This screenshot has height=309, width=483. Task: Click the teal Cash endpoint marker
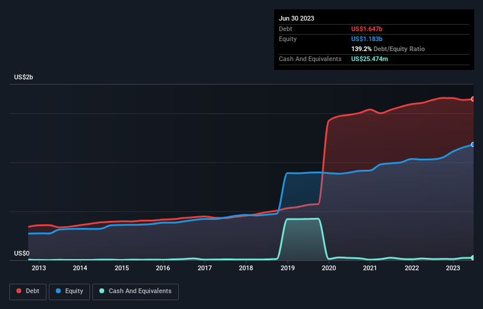(x=473, y=258)
